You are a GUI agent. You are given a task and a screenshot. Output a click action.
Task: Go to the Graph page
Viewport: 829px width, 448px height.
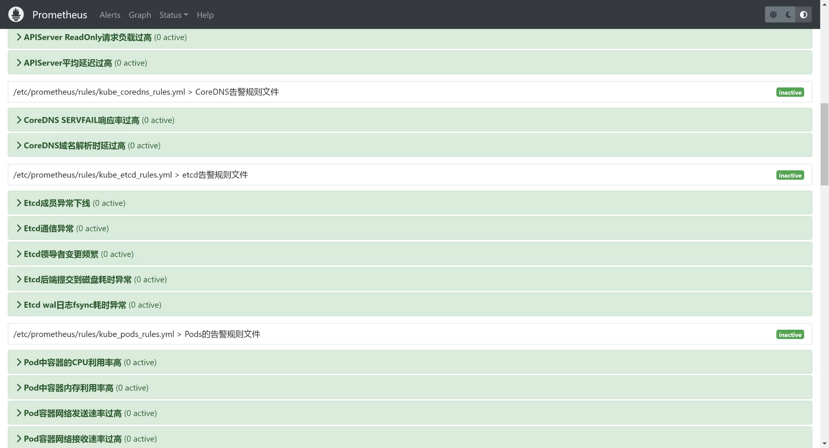coord(140,15)
